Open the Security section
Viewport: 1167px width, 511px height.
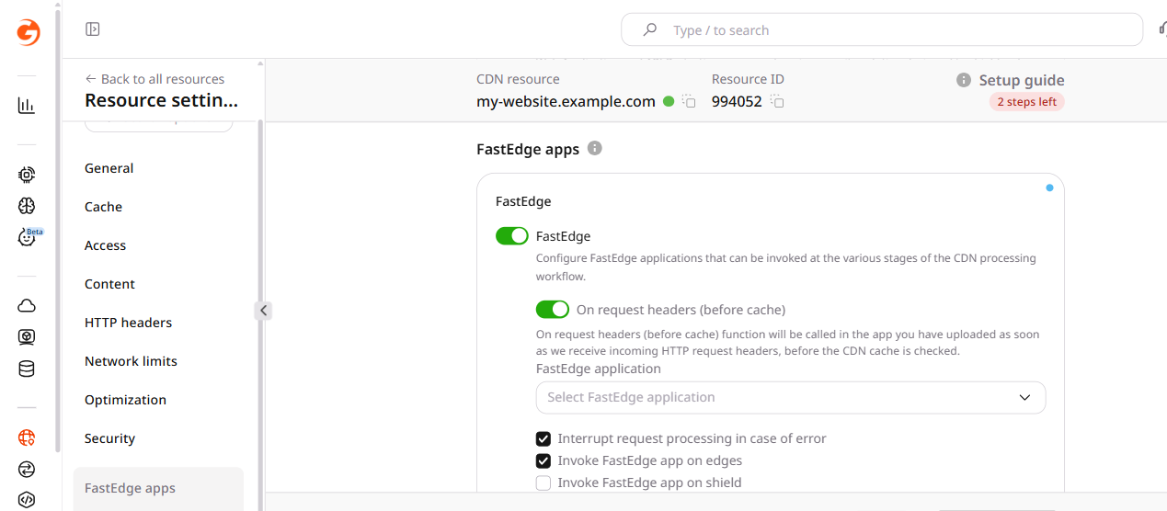109,438
